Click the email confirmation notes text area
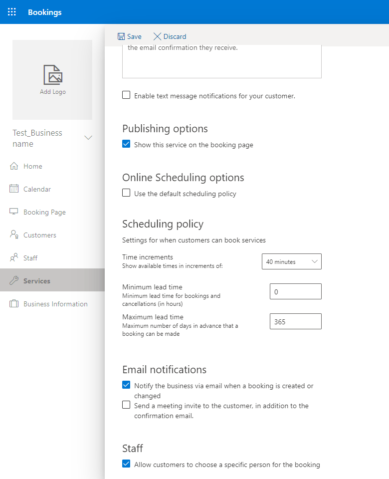The image size is (389, 479). coord(222,61)
